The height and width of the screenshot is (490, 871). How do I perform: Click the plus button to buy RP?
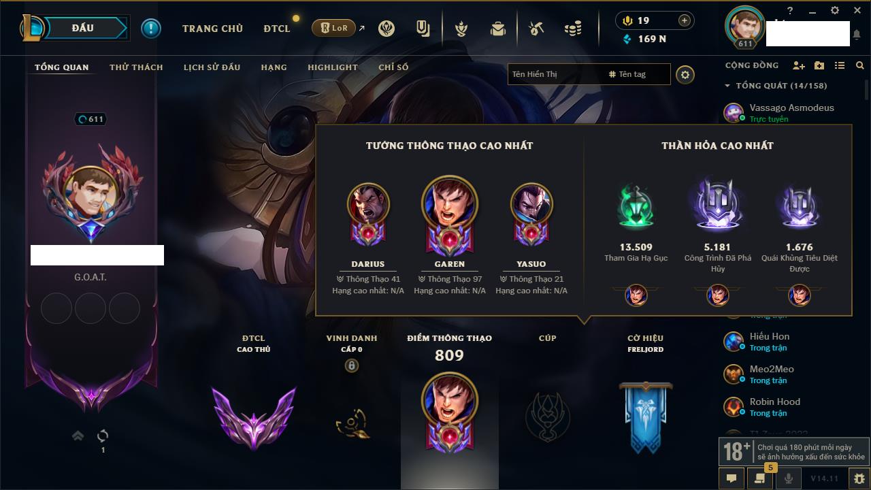coord(684,20)
